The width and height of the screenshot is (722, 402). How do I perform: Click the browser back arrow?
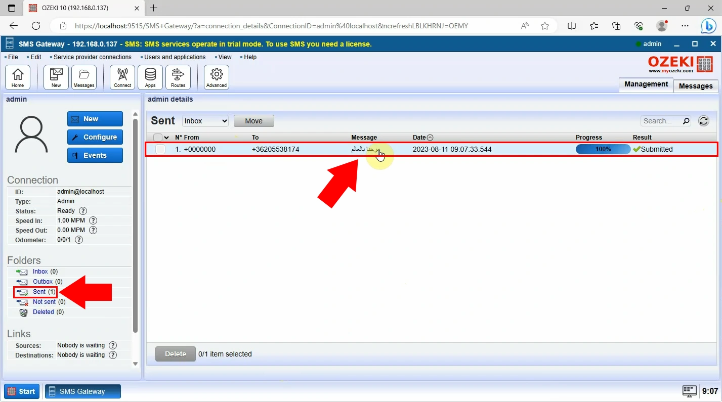(14, 26)
